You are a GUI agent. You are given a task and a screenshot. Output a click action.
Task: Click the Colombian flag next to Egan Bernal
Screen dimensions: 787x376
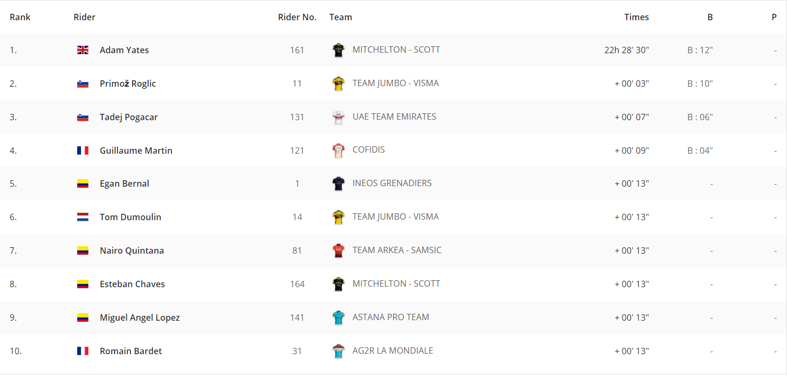tap(83, 183)
